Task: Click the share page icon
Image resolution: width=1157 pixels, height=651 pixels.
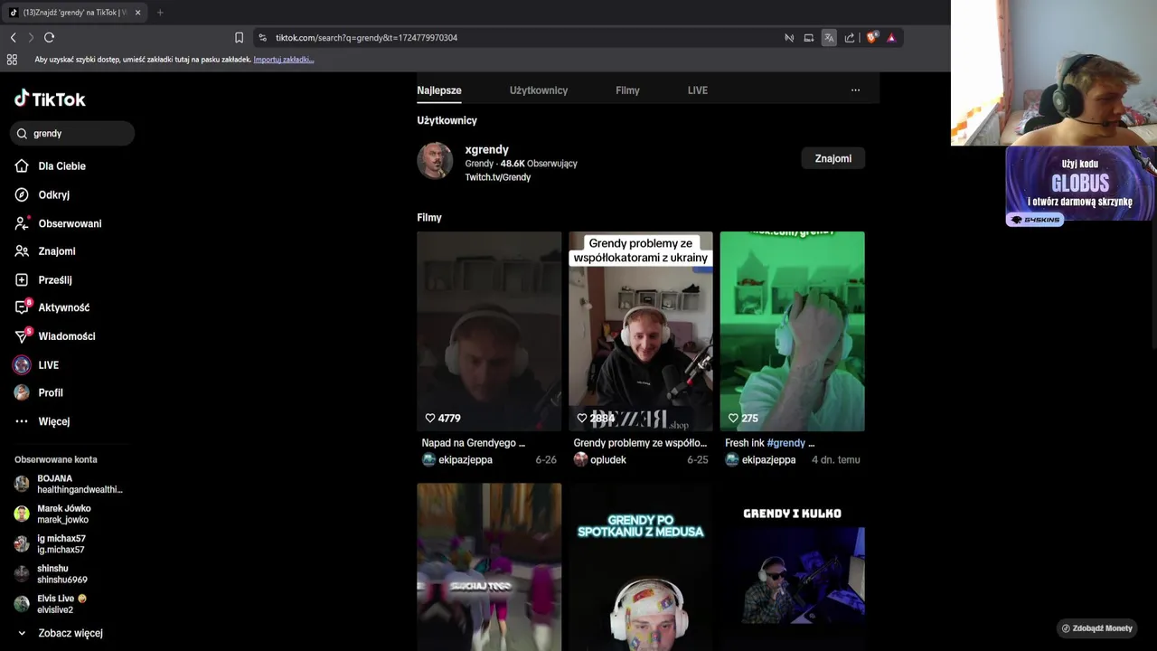Action: pos(850,37)
